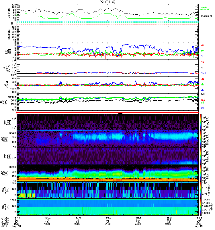Click the ESA ions [eV] axis title

(x=4, y=140)
